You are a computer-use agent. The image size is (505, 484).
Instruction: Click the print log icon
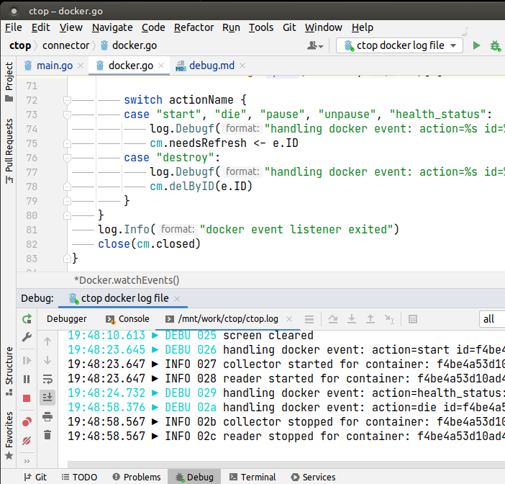pos(47,416)
